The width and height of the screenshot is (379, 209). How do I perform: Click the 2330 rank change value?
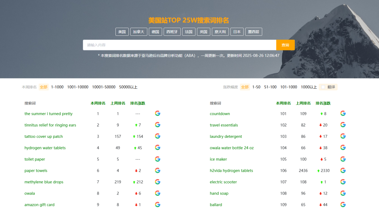point(325,170)
